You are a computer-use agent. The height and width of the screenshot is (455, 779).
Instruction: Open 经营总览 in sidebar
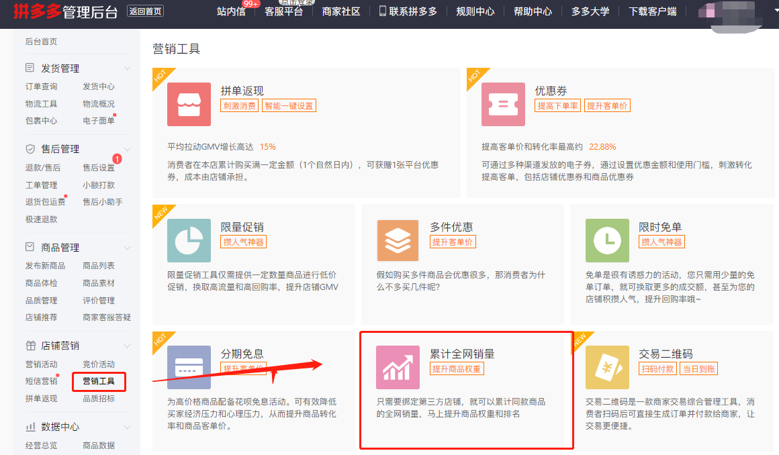41,446
